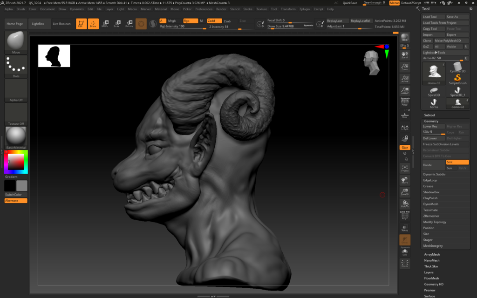
Task: Select the horns tool thumbnail
Action: click(x=434, y=103)
